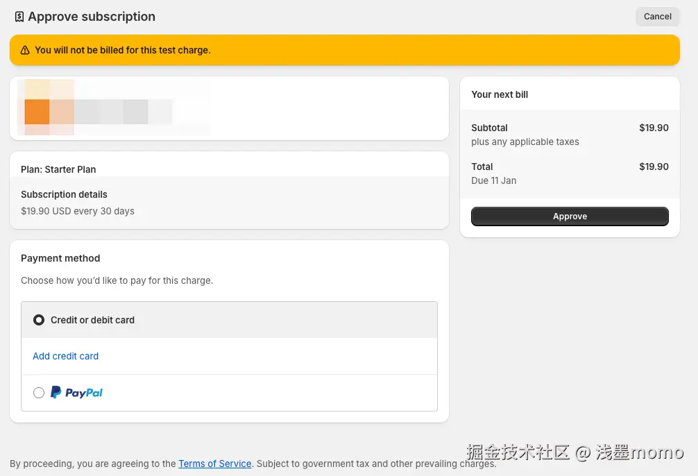
Task: Click the $19.90 USD every 30 days text
Action: (78, 211)
